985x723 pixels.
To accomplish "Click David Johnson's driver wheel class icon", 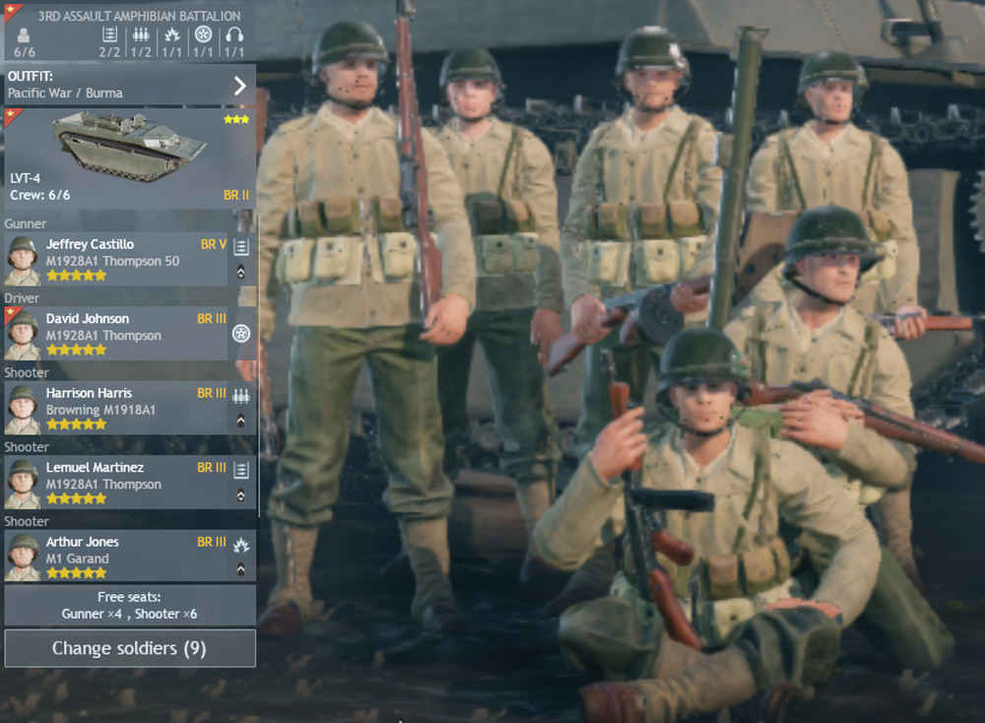I will pyautogui.click(x=241, y=334).
